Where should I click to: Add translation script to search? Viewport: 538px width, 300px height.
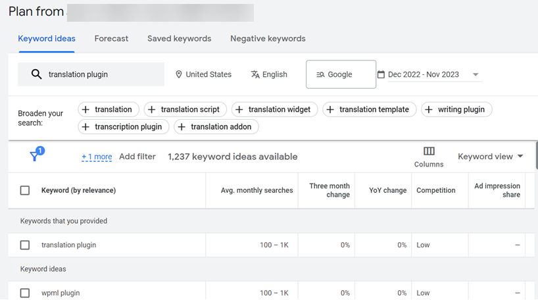[x=185, y=109]
